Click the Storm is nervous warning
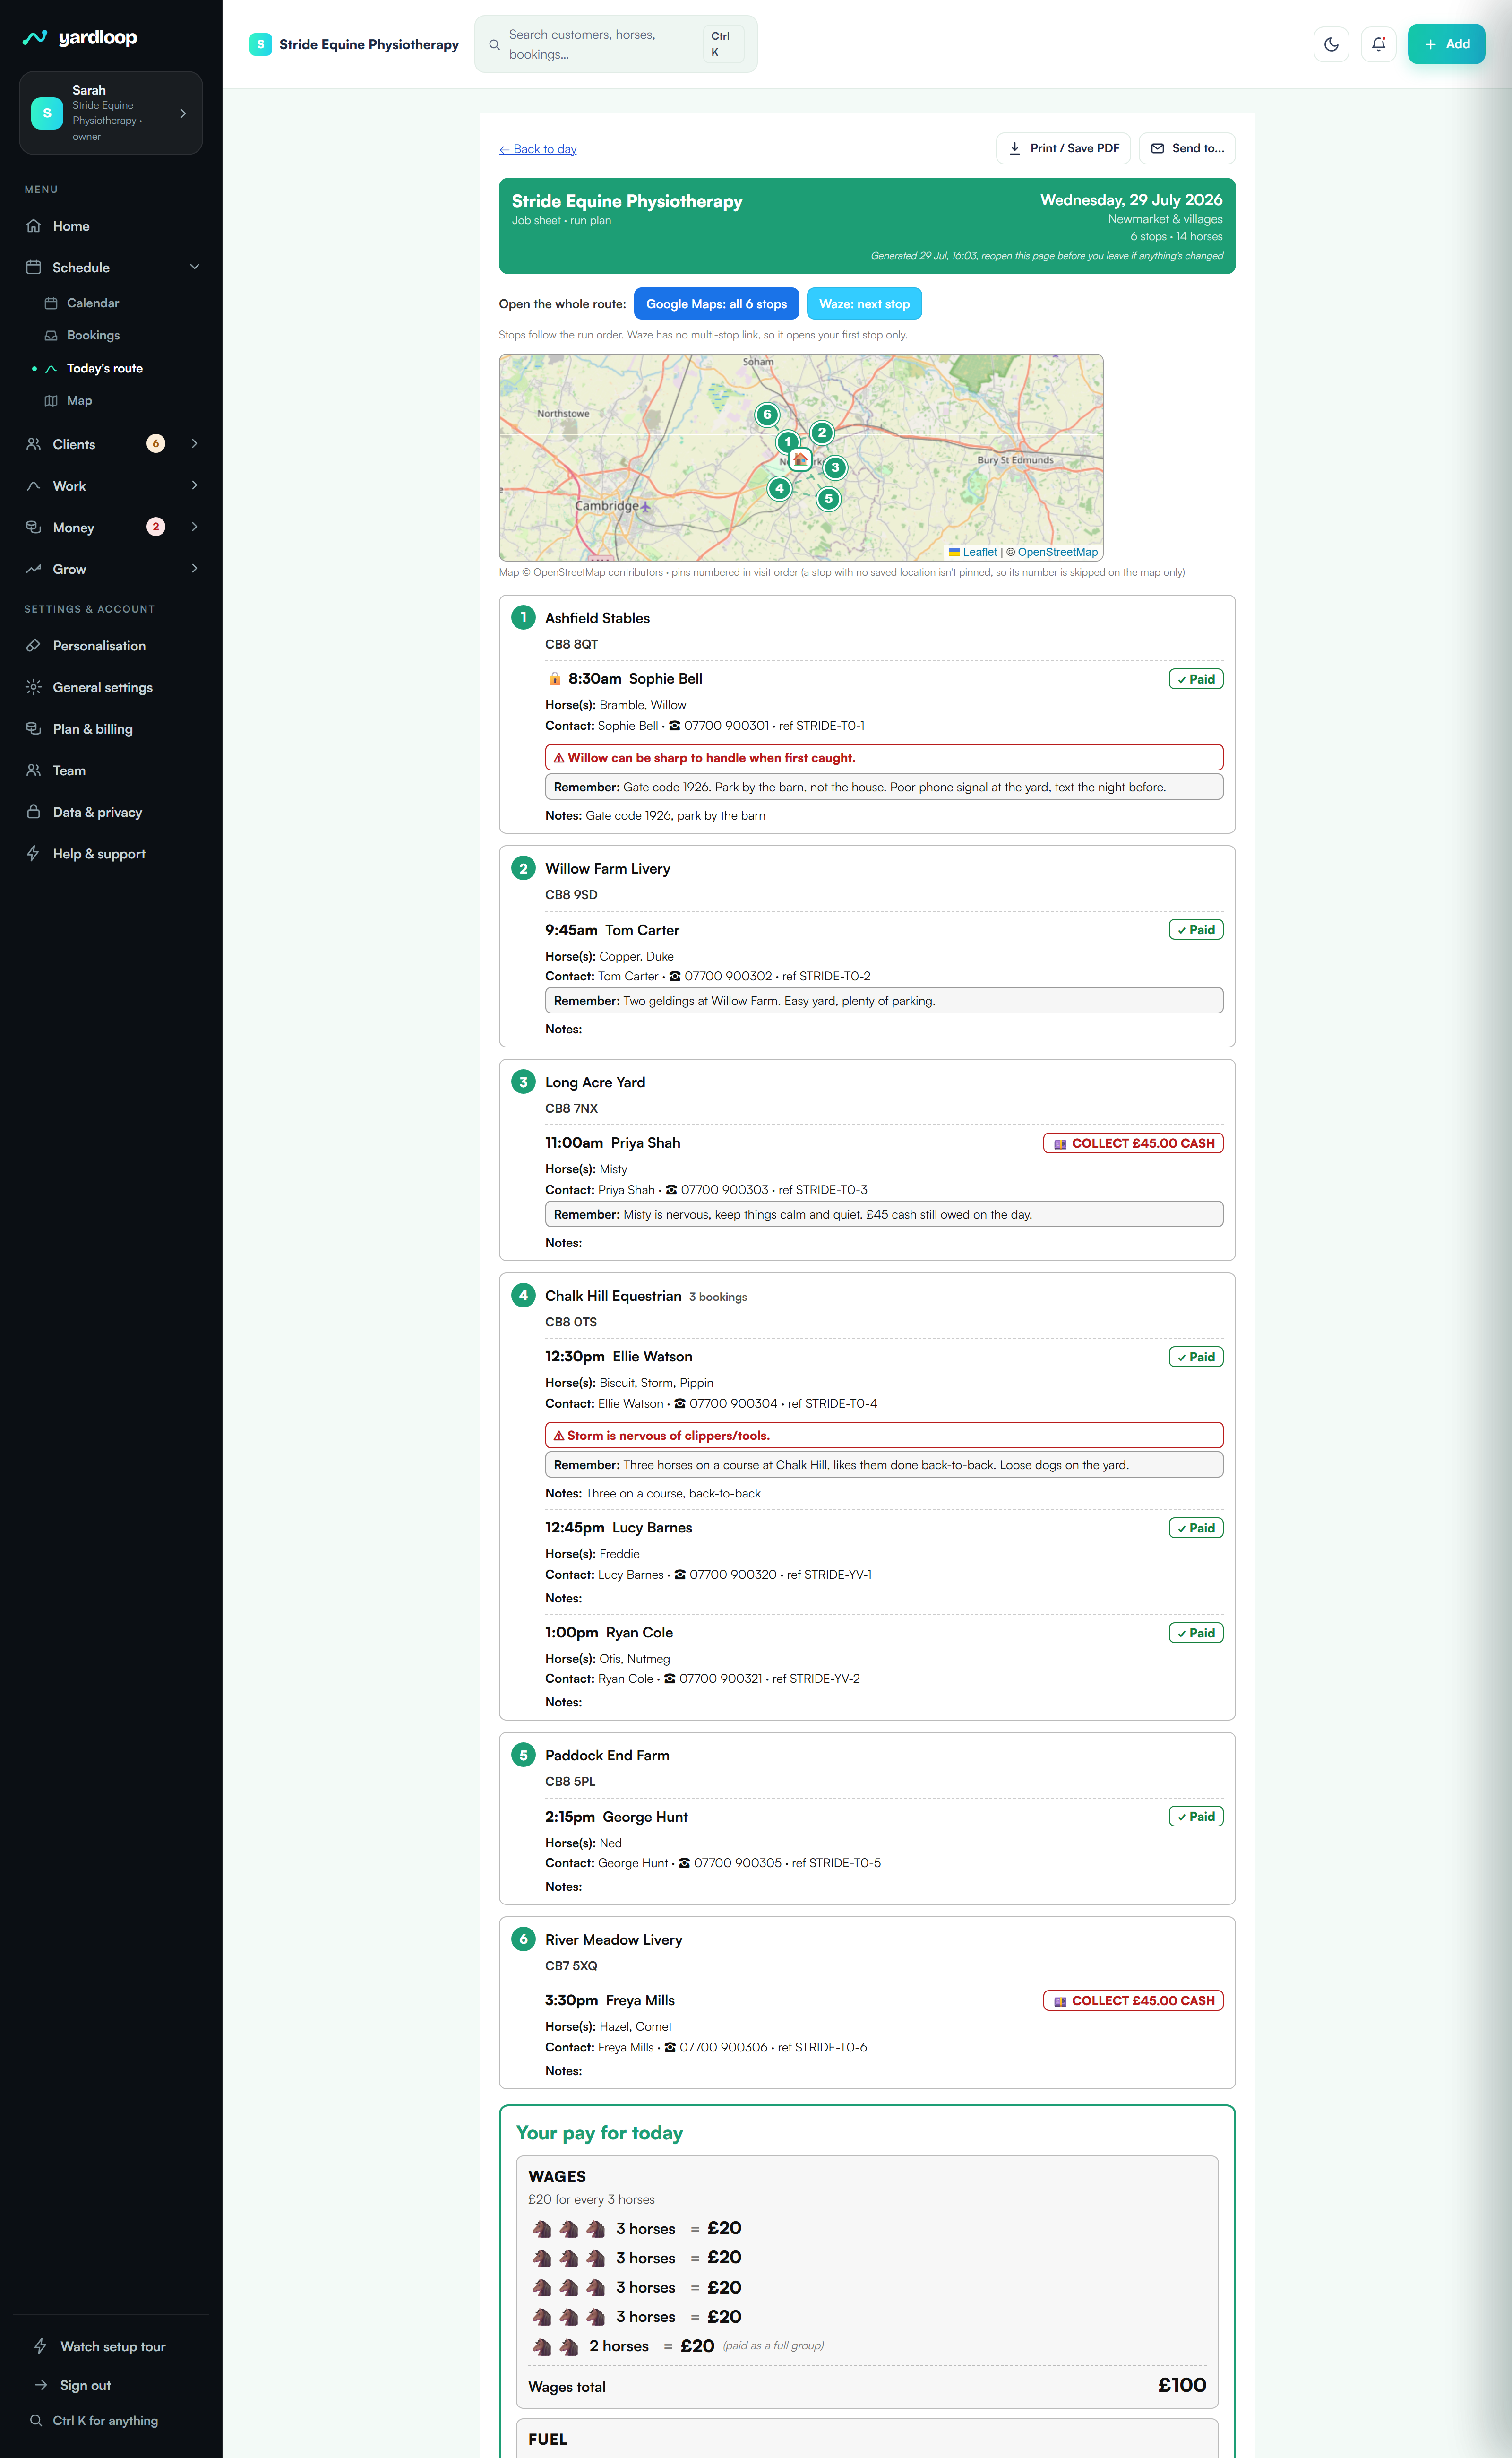1512x2458 pixels. tap(884, 1436)
